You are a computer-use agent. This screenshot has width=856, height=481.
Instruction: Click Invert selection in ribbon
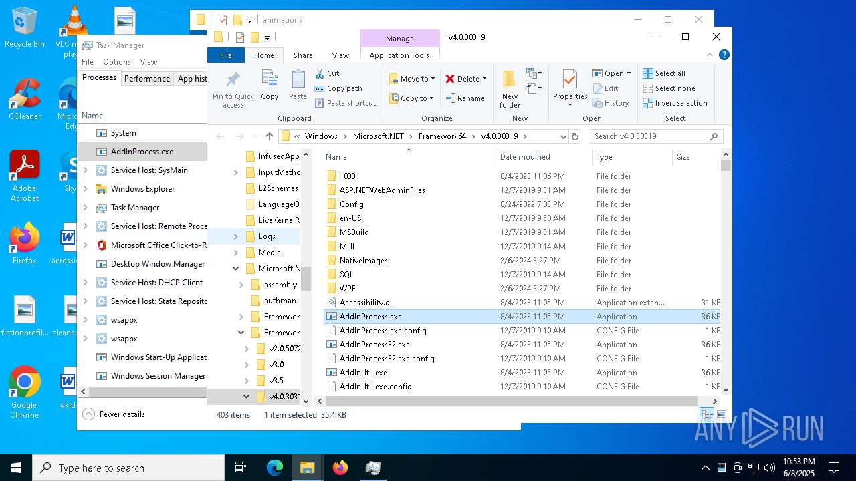pyautogui.click(x=675, y=103)
